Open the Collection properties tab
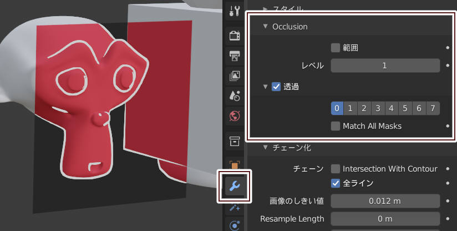The width and height of the screenshot is (457, 231). [x=235, y=141]
